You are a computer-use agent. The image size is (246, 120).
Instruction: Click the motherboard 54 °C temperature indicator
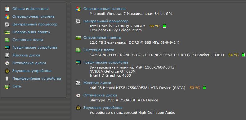point(243,55)
